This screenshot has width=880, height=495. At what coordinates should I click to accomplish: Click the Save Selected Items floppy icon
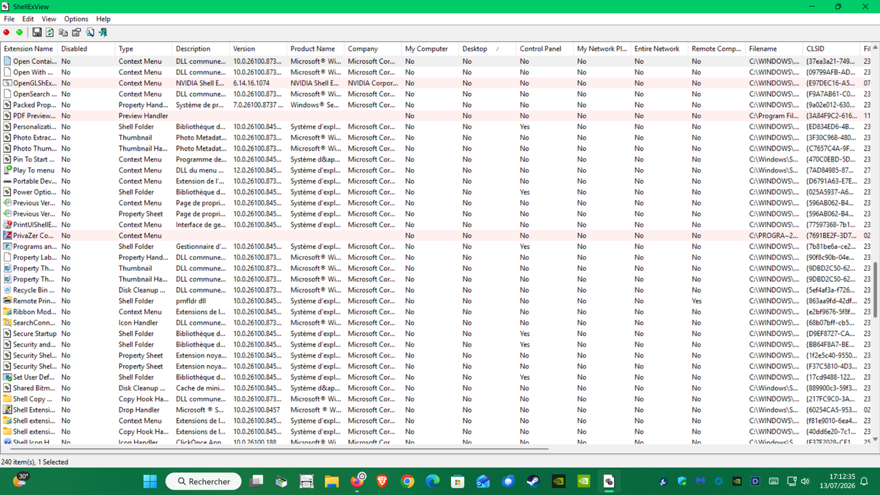[37, 32]
